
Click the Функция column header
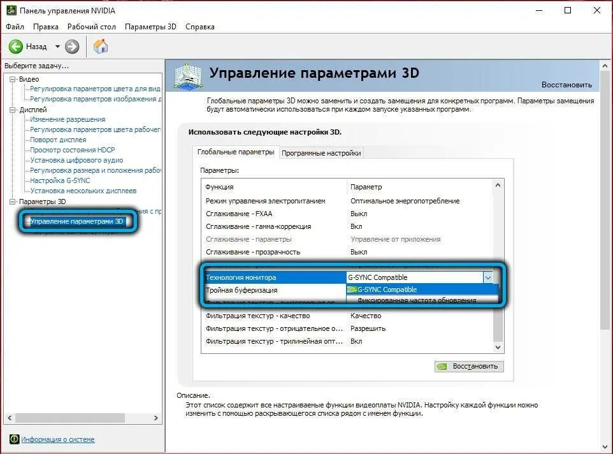pyautogui.click(x=274, y=187)
